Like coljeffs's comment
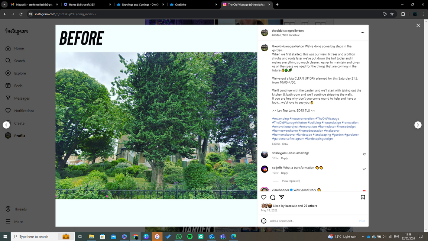 pyautogui.click(x=364, y=169)
